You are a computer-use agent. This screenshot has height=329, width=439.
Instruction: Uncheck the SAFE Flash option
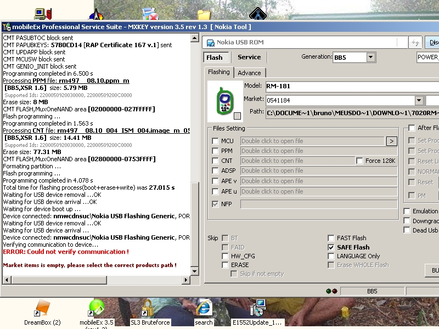331,247
